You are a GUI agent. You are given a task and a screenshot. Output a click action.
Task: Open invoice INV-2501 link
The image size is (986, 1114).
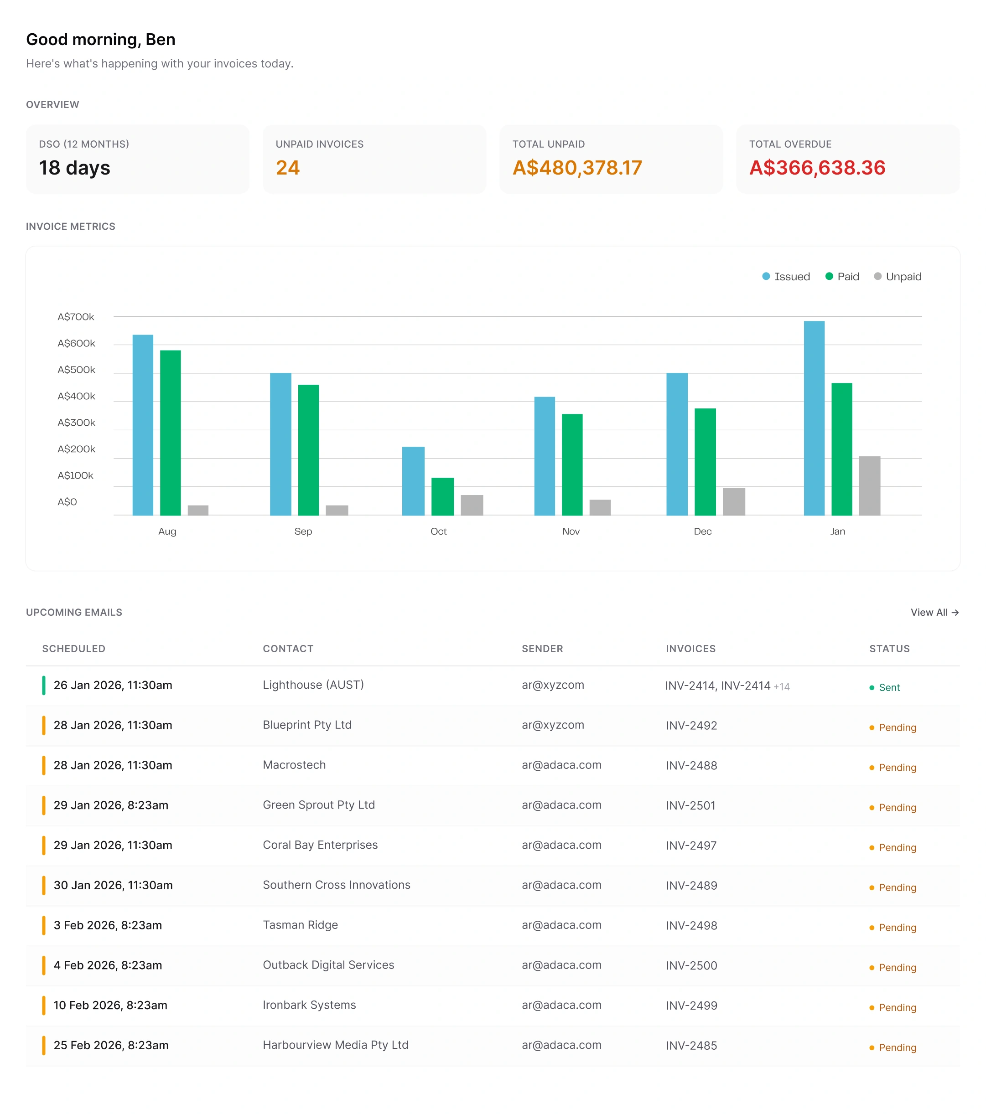[690, 805]
